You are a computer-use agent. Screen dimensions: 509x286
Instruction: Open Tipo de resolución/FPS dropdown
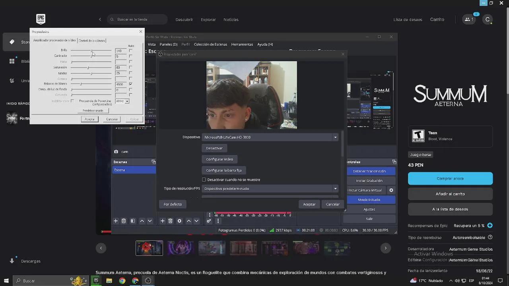pyautogui.click(x=270, y=189)
